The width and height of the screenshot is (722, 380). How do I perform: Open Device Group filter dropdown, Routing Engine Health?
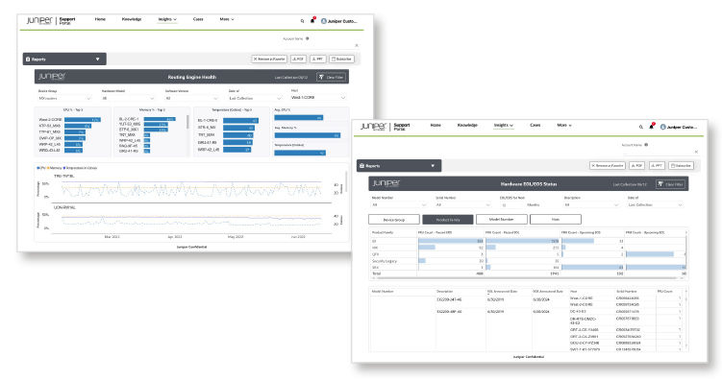click(65, 98)
